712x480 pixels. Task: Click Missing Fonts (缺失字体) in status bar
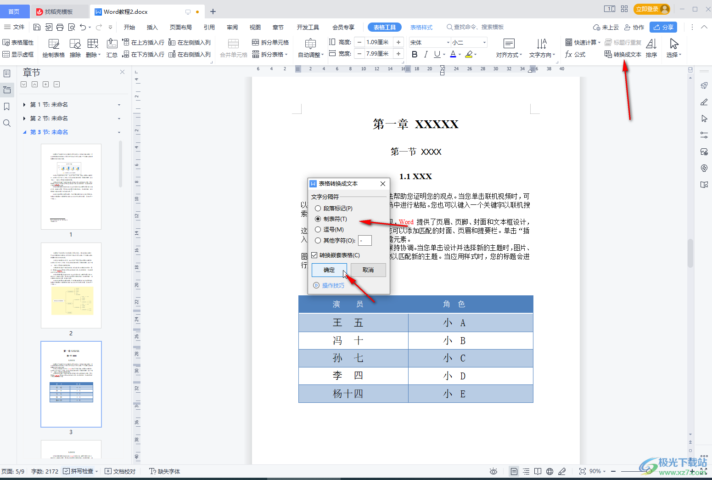[x=165, y=471]
